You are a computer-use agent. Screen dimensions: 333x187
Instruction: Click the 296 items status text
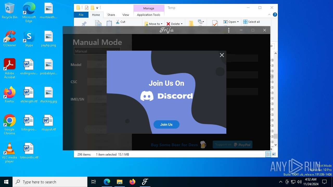(x=84, y=154)
